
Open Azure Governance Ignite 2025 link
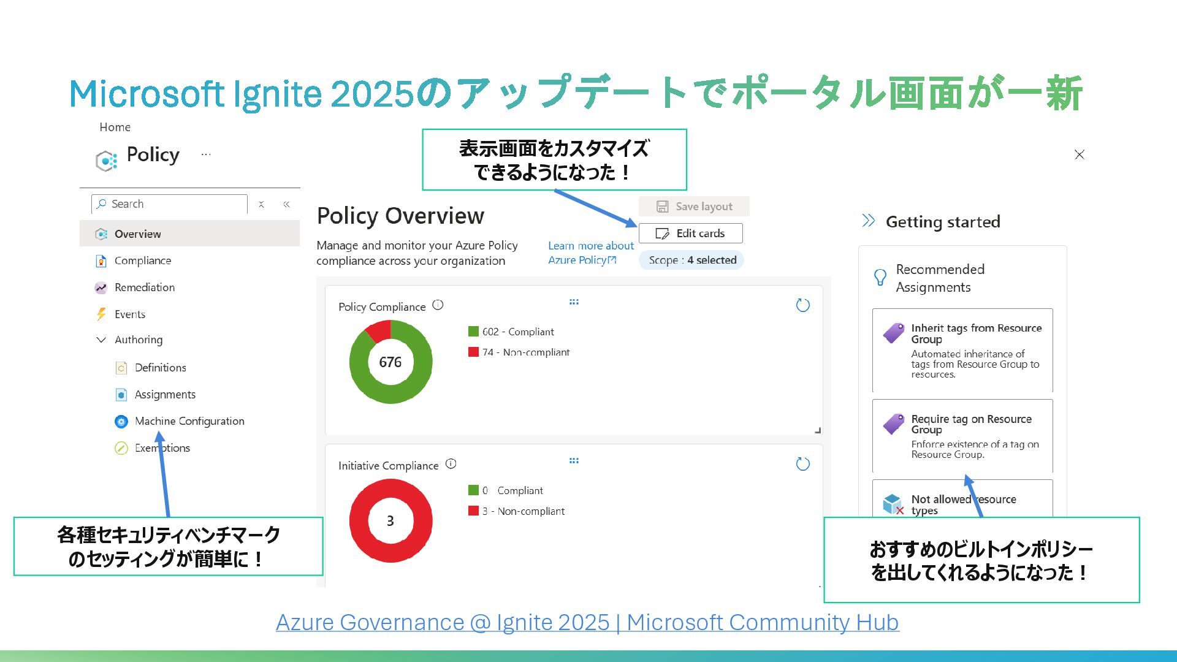[587, 622]
